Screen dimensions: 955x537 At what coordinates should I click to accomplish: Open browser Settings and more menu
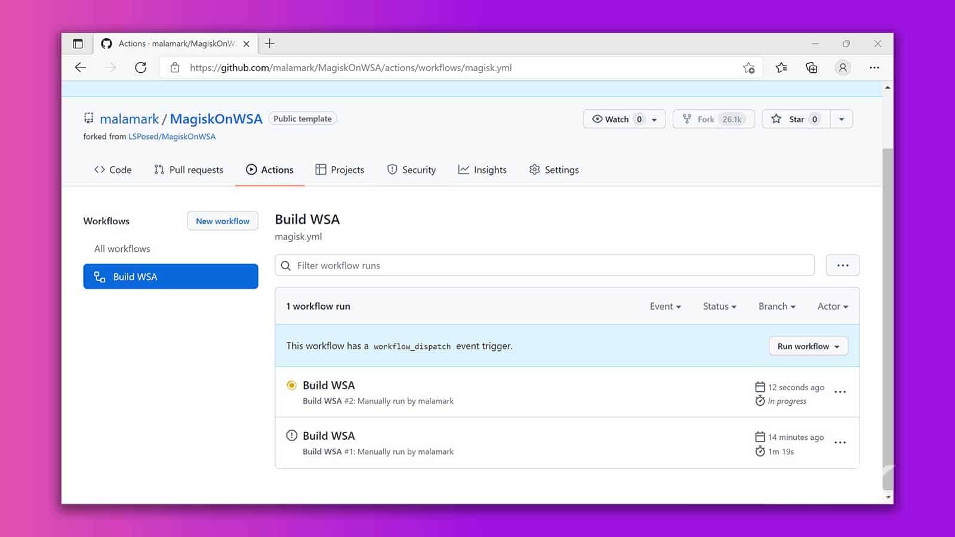click(874, 67)
